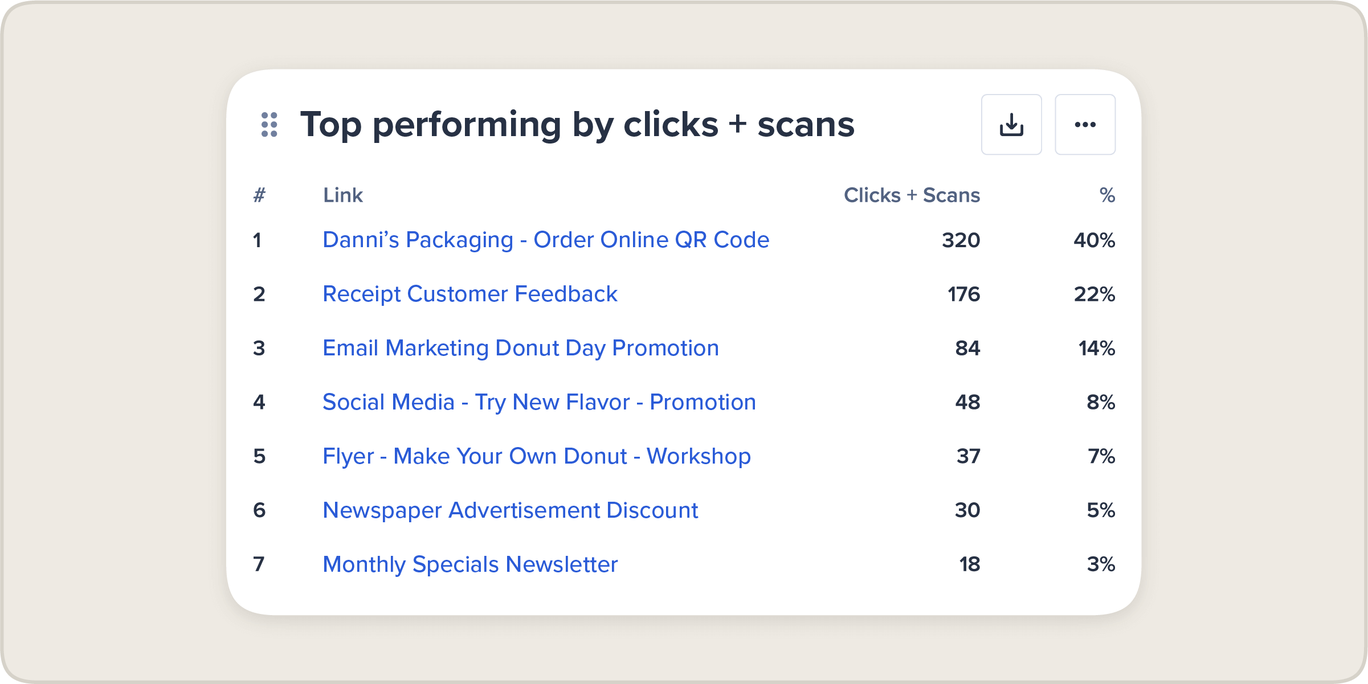Click the download icon button
The image size is (1368, 684).
[1011, 125]
